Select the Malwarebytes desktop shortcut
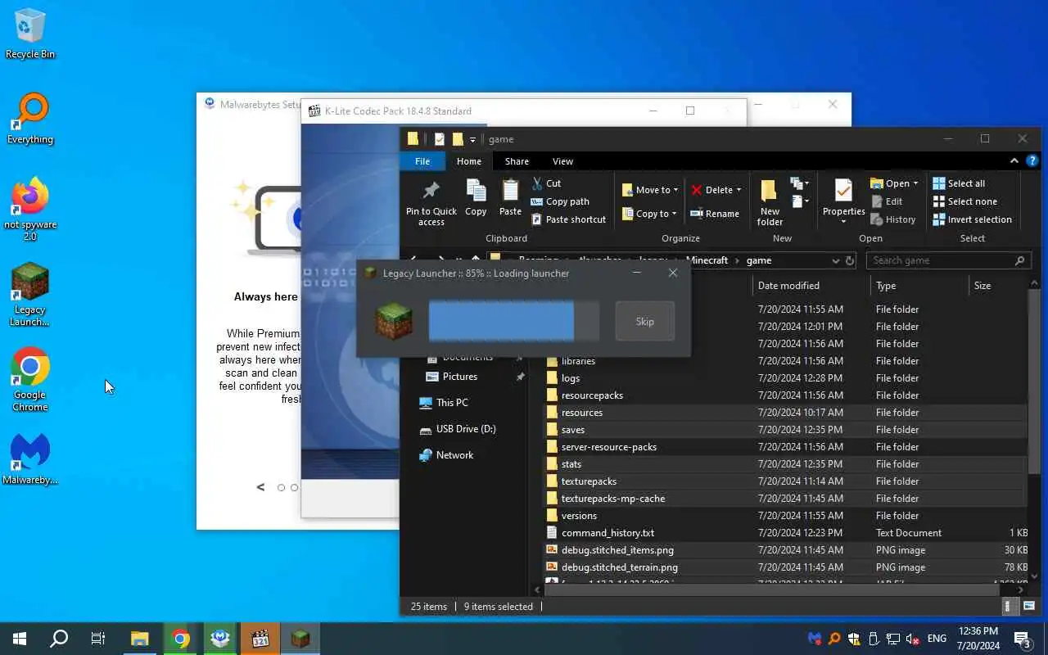The image size is (1048, 655). (30, 459)
